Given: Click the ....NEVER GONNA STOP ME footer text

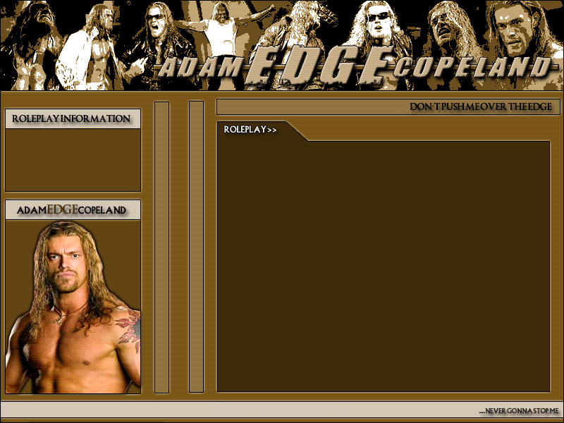Looking at the screenshot, I should 519,411.
